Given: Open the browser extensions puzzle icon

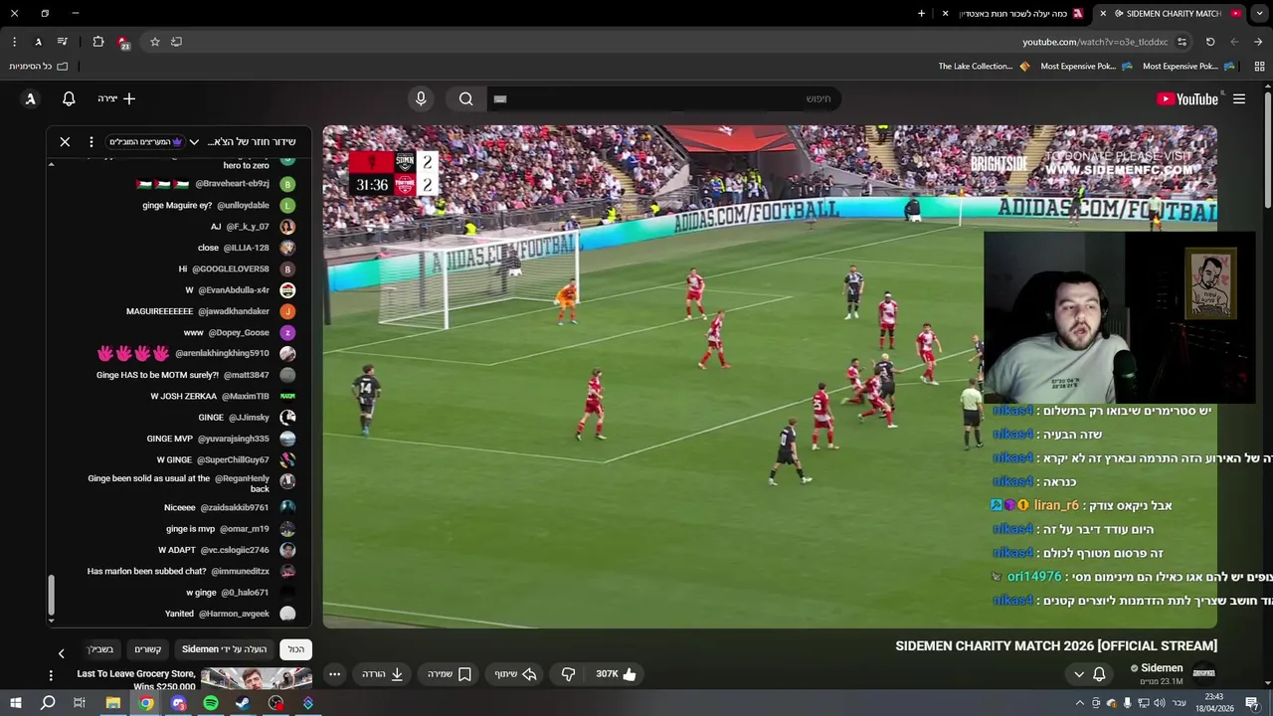Looking at the screenshot, I should pyautogui.click(x=98, y=42).
